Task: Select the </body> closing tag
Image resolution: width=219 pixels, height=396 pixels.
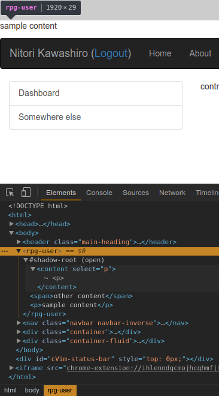Action: pos(29,350)
